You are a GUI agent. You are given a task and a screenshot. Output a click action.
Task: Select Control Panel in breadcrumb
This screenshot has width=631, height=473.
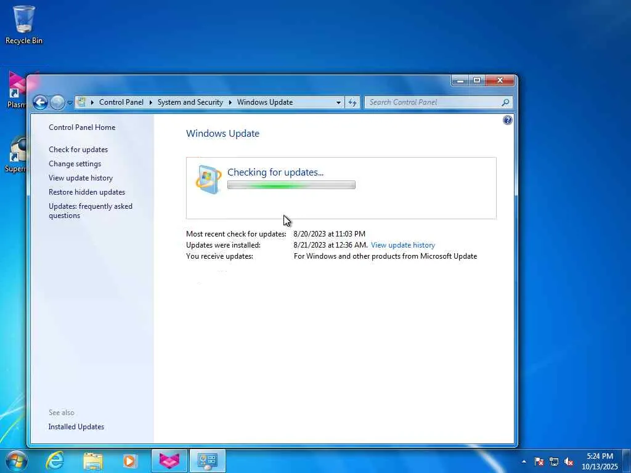121,102
